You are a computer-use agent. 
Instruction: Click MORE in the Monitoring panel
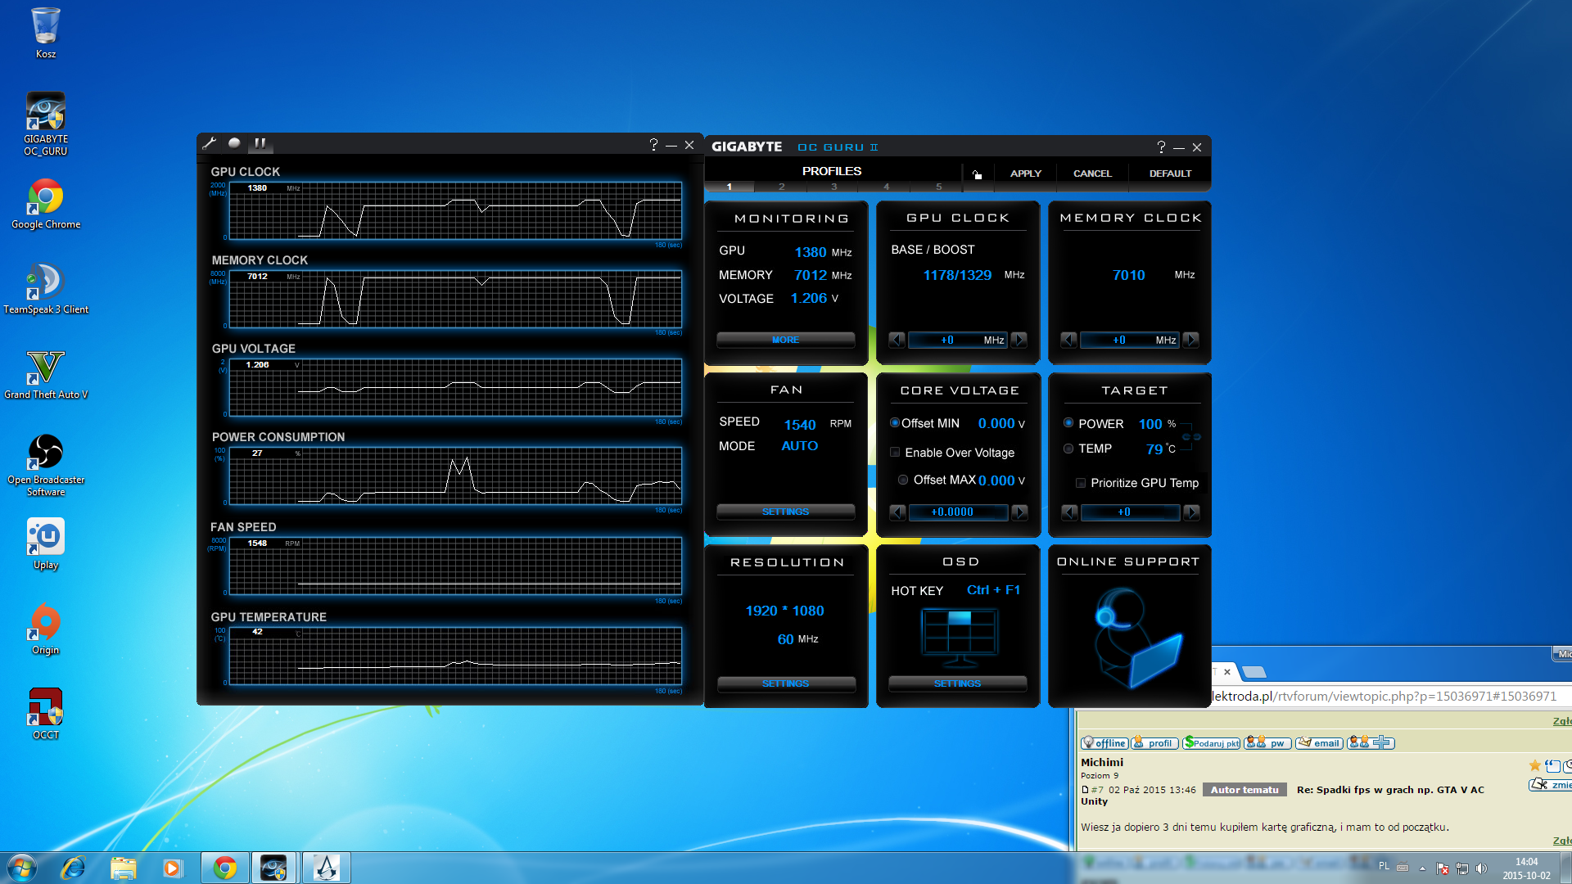click(786, 340)
